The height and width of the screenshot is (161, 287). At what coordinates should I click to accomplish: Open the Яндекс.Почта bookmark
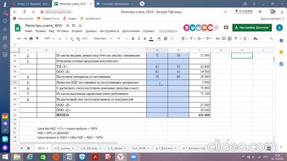pyautogui.click(x=48, y=18)
